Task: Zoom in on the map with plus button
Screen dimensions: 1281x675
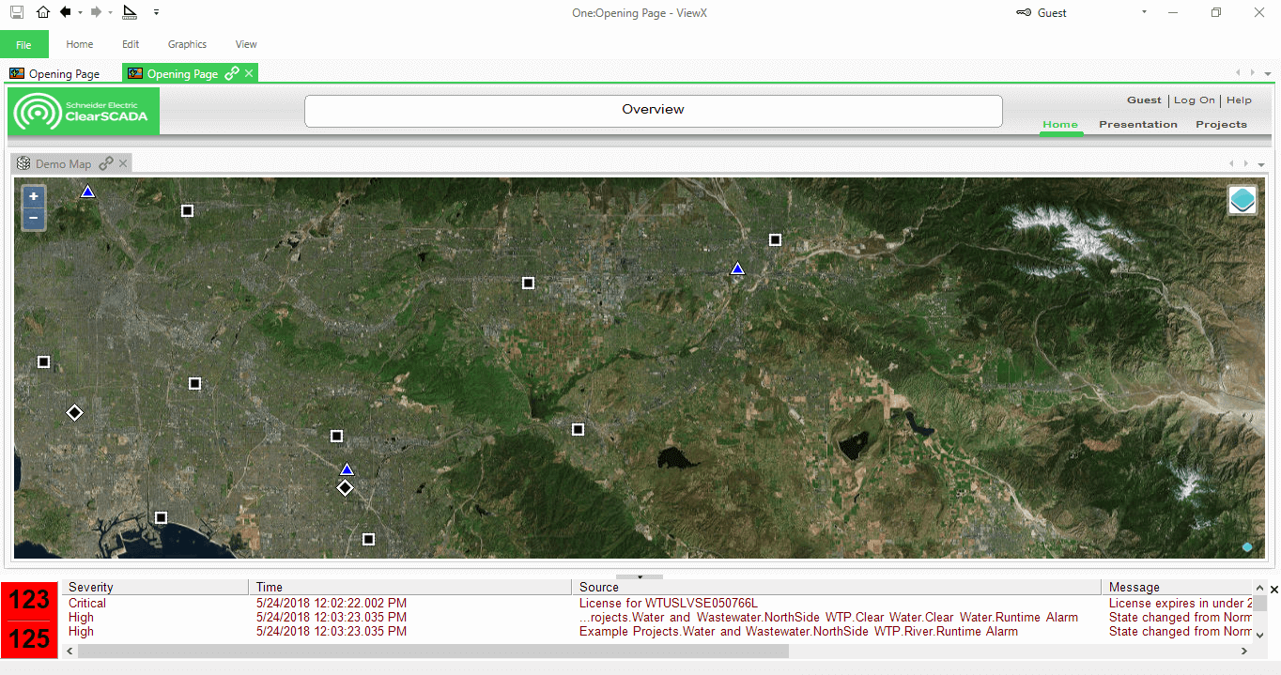Action: [34, 196]
